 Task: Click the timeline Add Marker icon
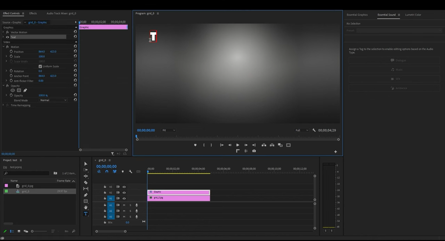coord(122,172)
